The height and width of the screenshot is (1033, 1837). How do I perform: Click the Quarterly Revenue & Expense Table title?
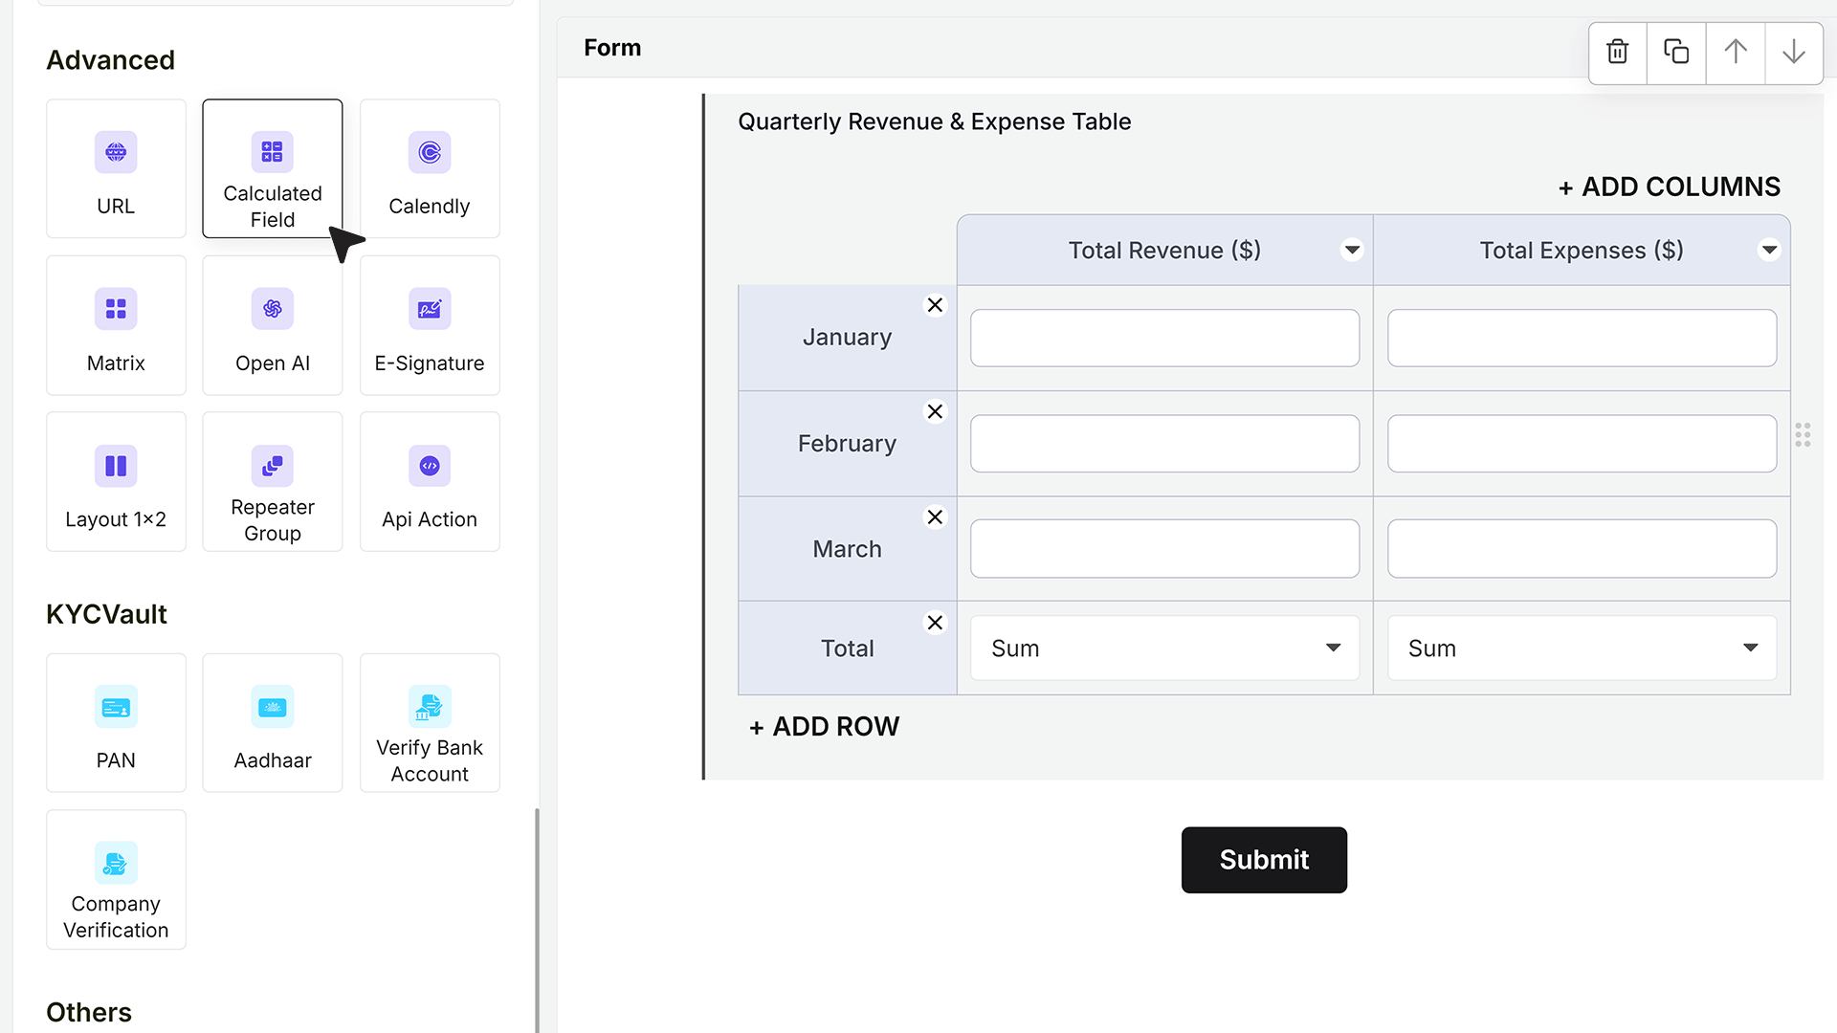coord(934,121)
